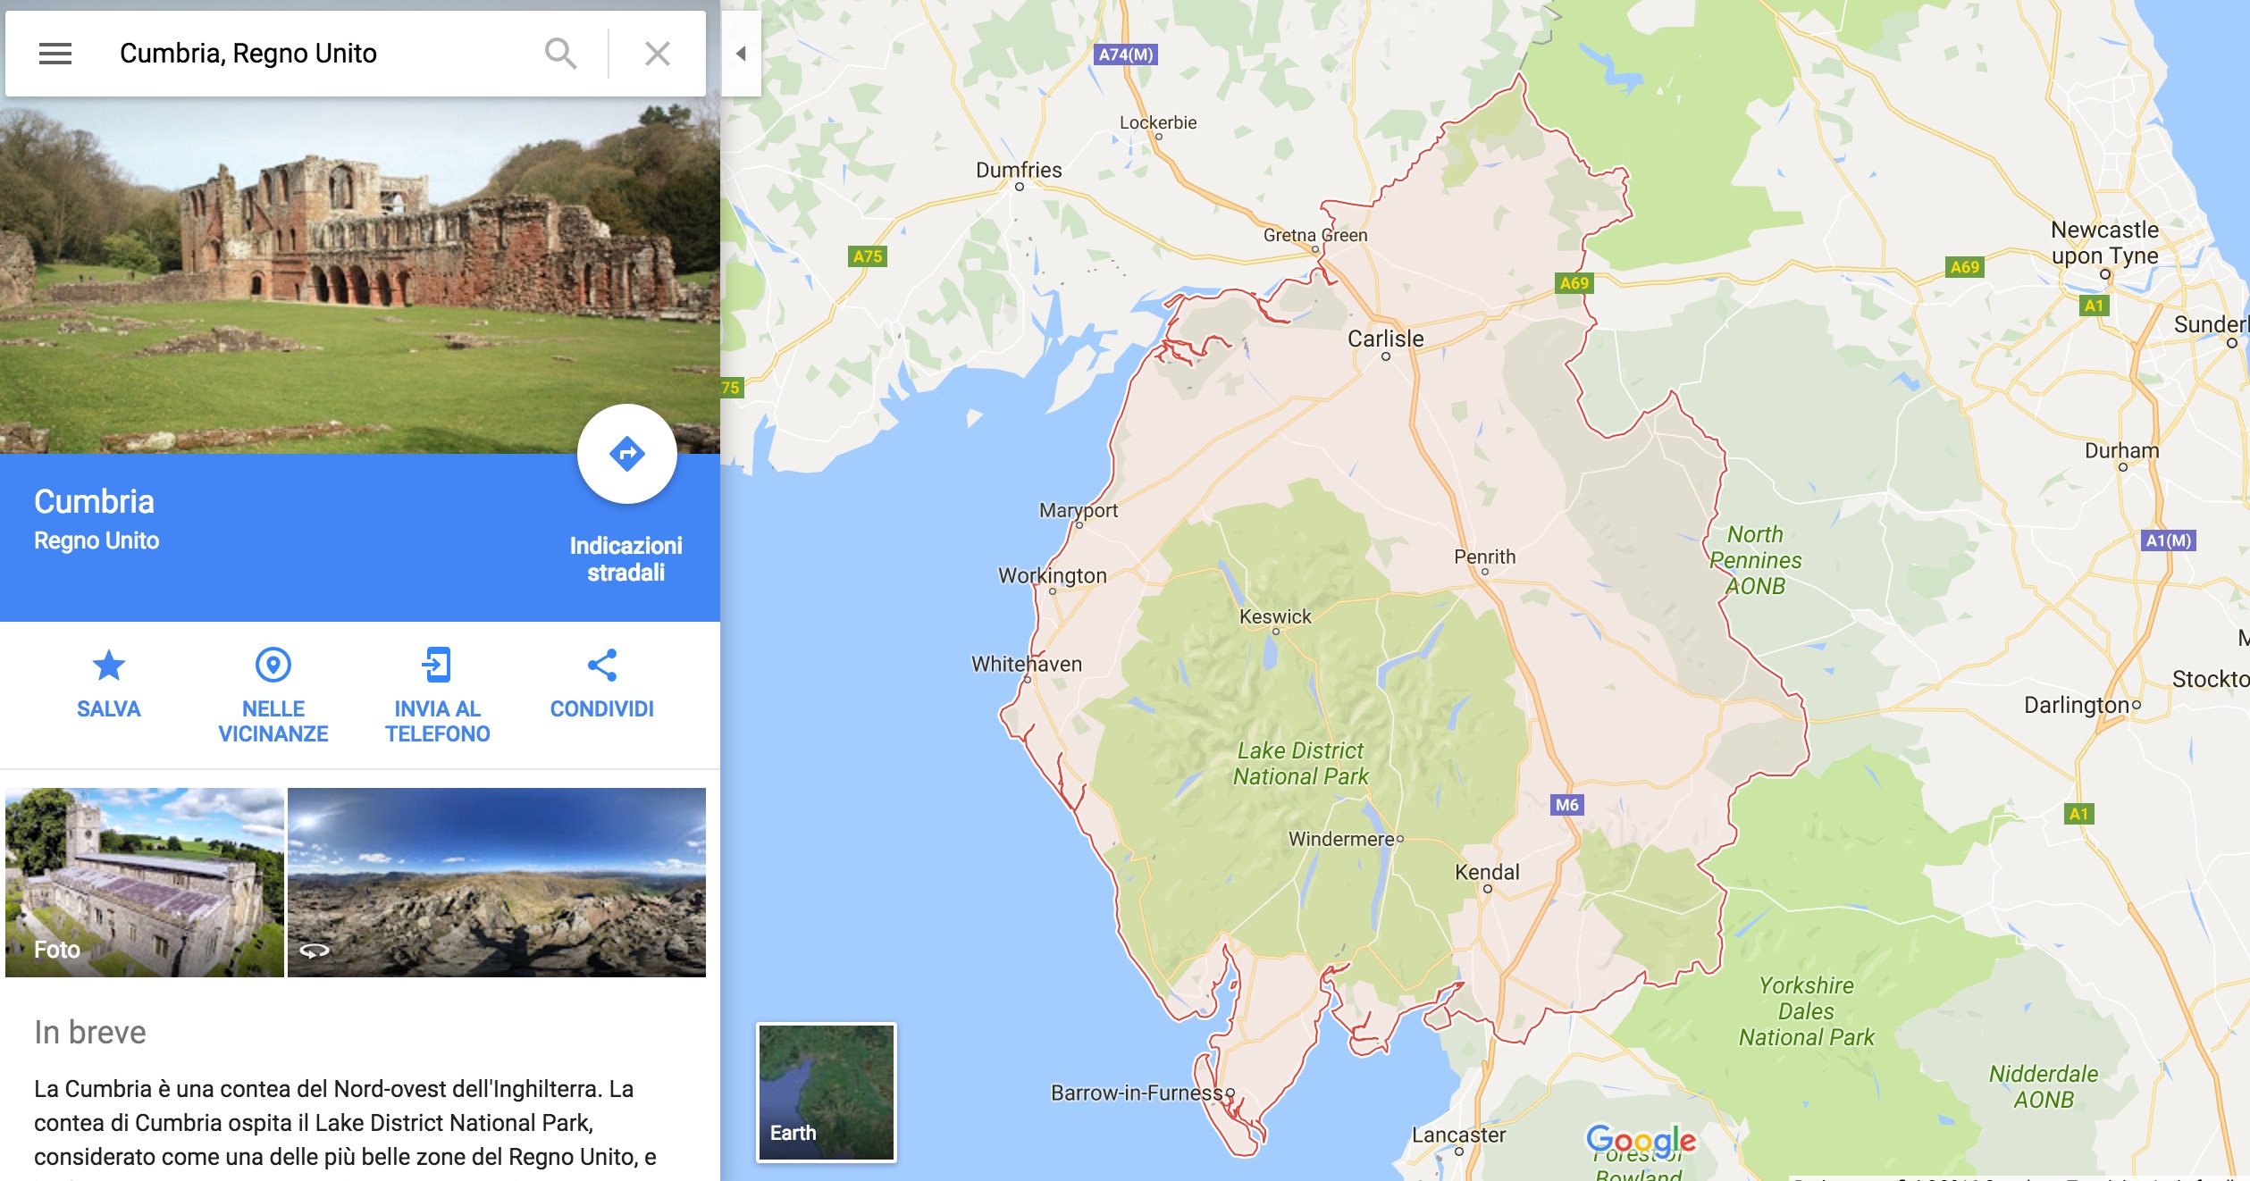This screenshot has height=1181, width=2250.
Task: Click the blue directions arrow button
Action: coord(627,454)
